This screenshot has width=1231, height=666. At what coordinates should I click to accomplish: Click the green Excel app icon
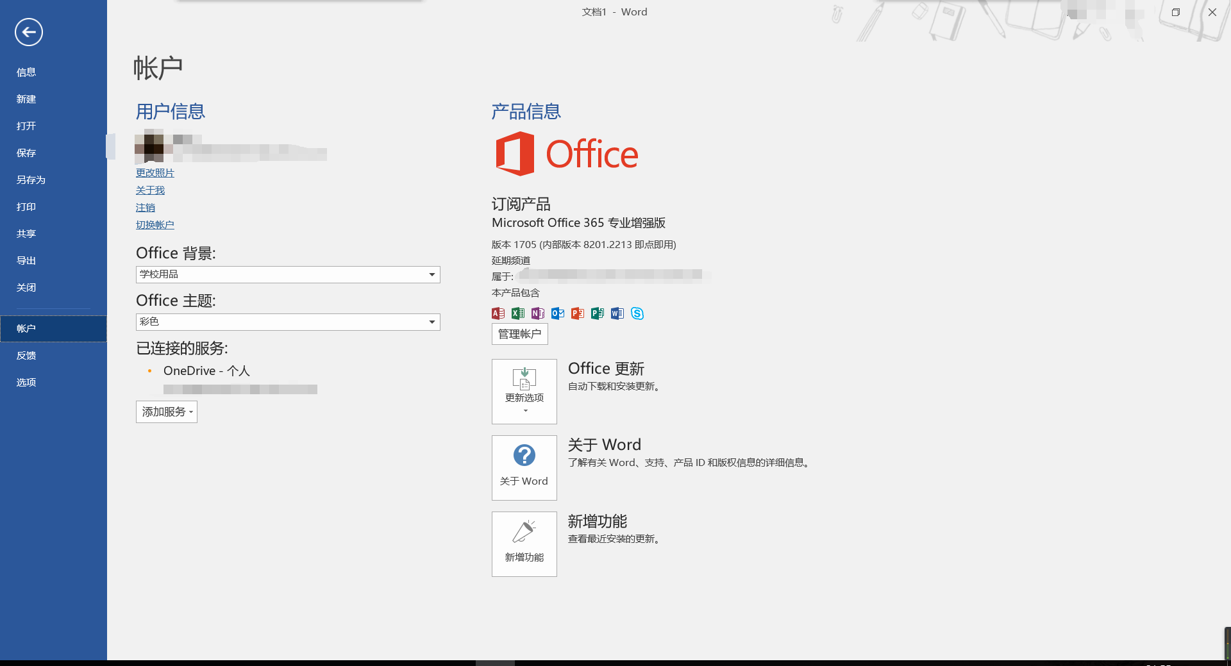click(x=518, y=313)
